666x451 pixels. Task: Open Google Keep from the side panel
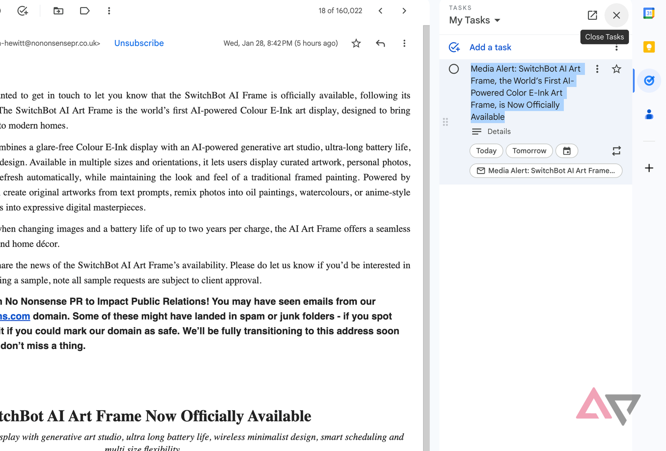coord(649,47)
